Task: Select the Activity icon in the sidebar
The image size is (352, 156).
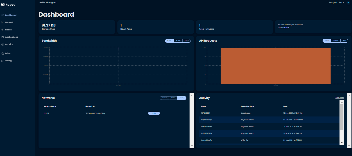Action: click(x=3, y=44)
